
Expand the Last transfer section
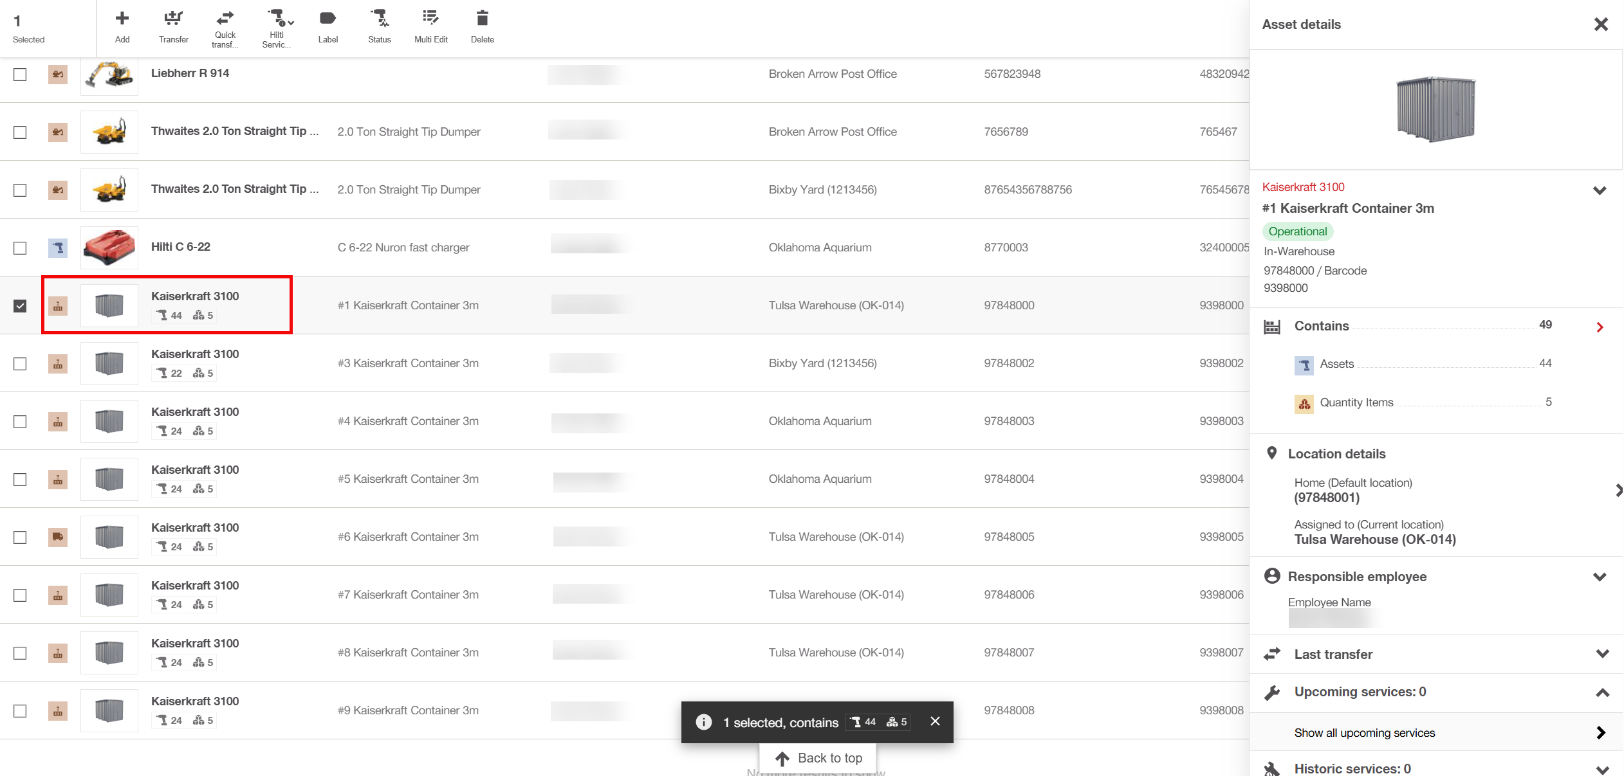1602,654
